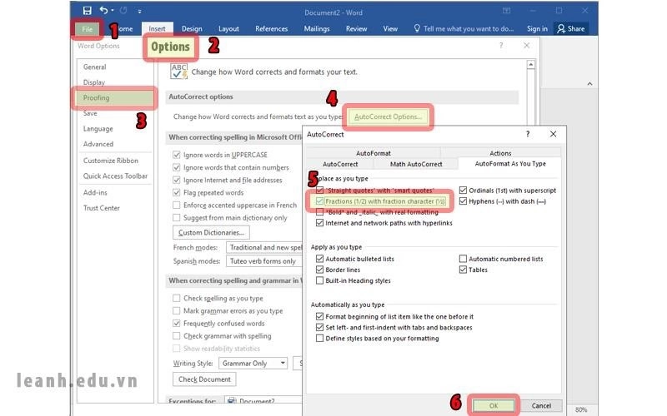Collapse the ribbon with the chevron arrow
667x416 pixels.
coord(589,84)
